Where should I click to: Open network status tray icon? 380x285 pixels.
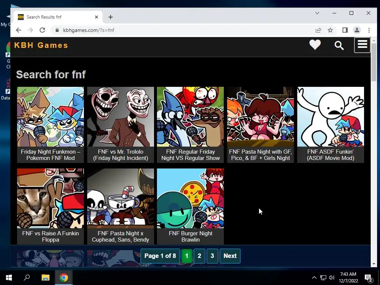coord(323,278)
